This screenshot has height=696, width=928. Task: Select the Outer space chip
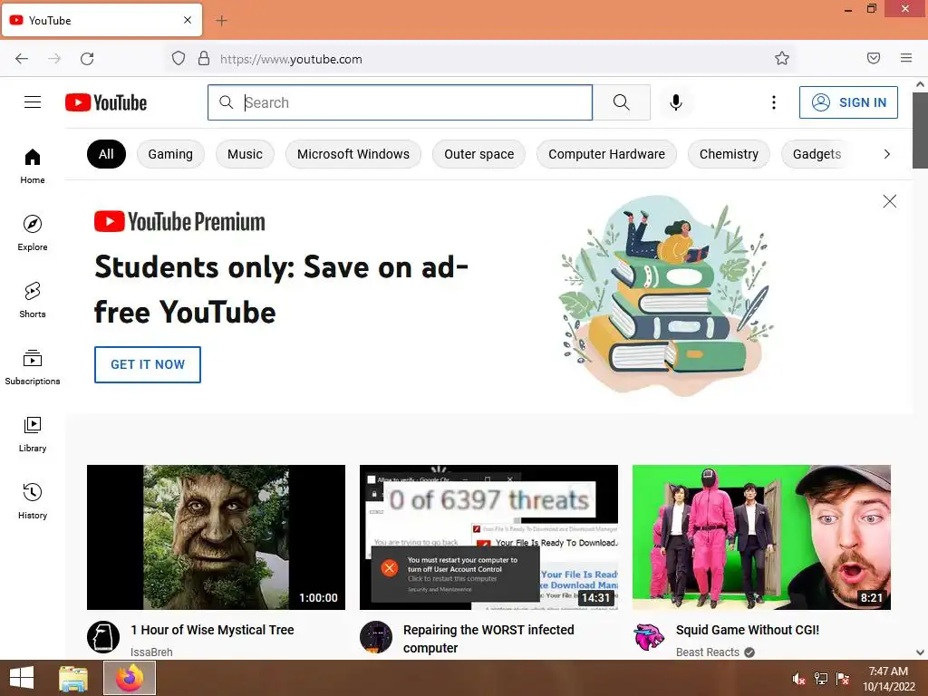[478, 154]
